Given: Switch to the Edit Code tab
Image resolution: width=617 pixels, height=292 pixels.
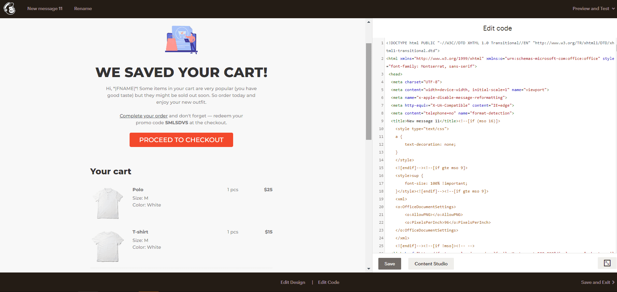Looking at the screenshot, I should (x=329, y=282).
